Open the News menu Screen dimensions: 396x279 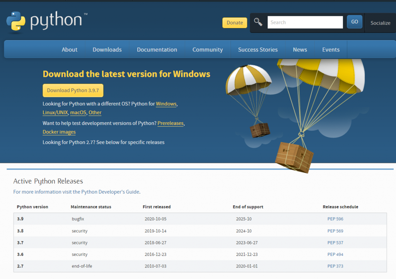pyautogui.click(x=300, y=50)
